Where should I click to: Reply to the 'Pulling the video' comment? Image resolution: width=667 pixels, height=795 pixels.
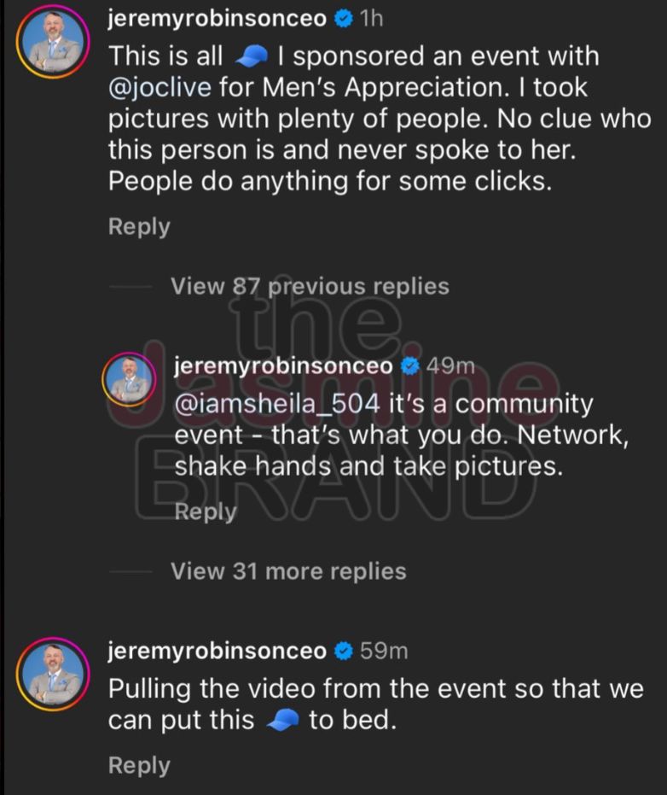[x=139, y=766]
